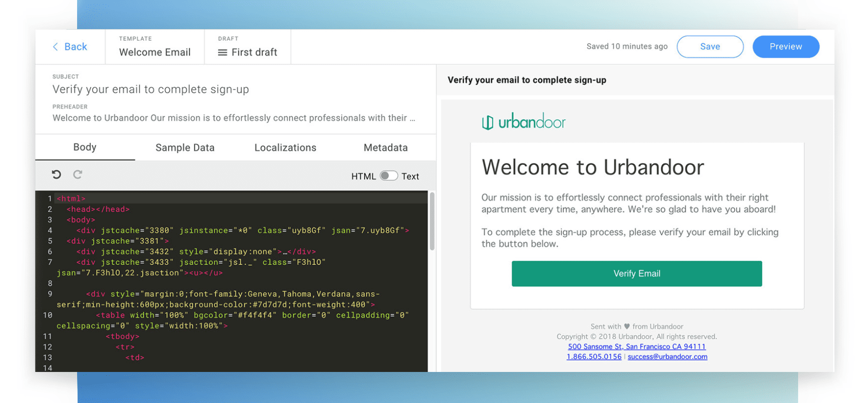Click the Preview button

point(786,47)
